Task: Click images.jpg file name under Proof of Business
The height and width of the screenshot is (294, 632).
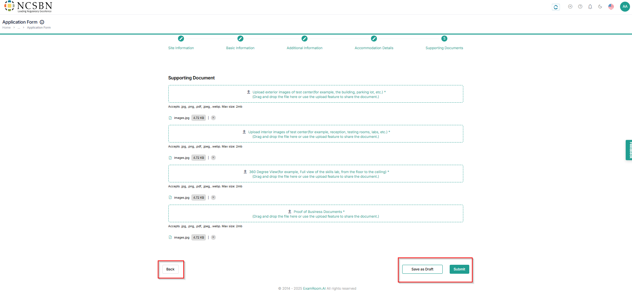Action: point(182,238)
